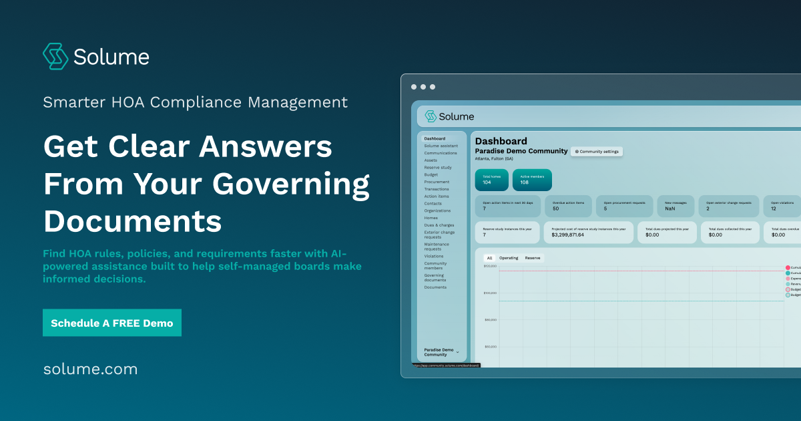This screenshot has width=801, height=421.
Task: Go to Homes in the sidebar
Action: pyautogui.click(x=431, y=218)
